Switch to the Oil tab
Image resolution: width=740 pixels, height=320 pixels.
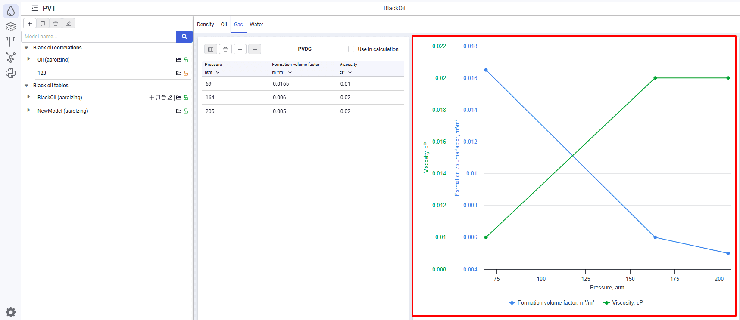[x=224, y=25]
